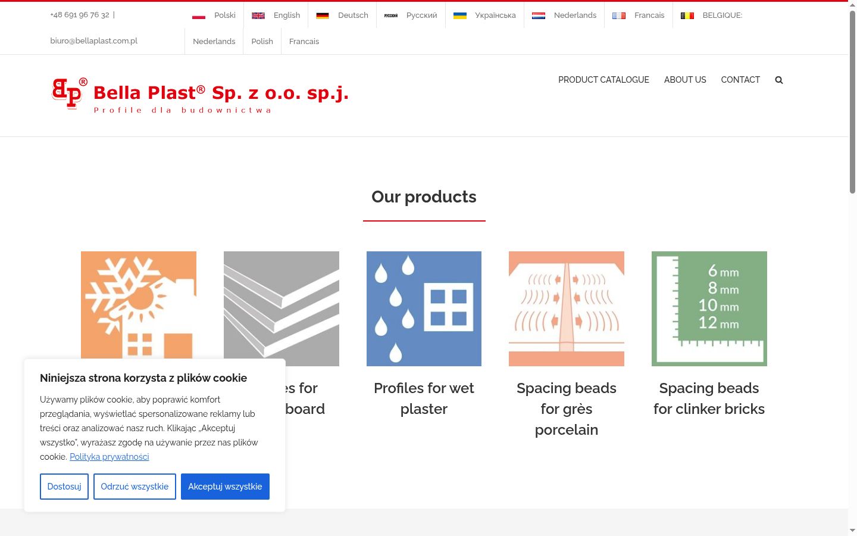Open the grès porcelain spacing thumbnail

coord(567,308)
